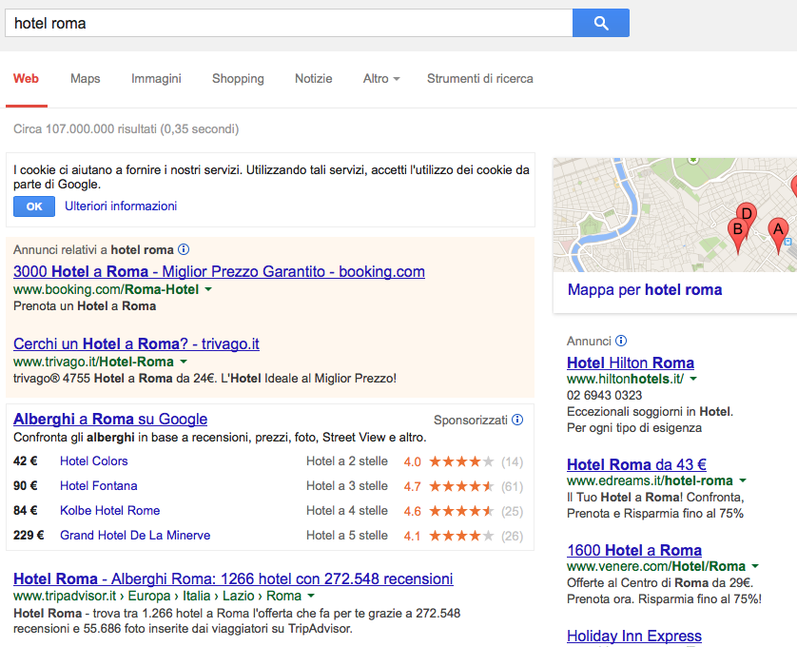Accept cookies with the OK button

34,206
